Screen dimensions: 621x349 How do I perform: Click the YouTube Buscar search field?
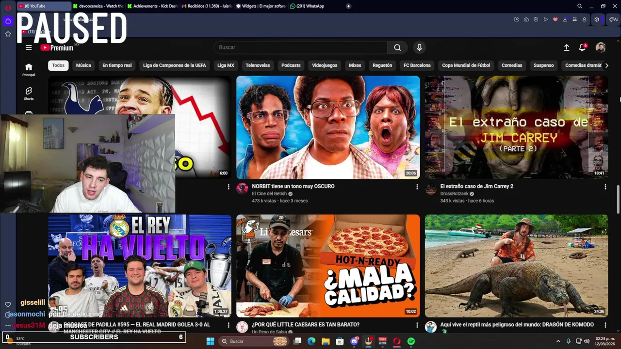(301, 48)
